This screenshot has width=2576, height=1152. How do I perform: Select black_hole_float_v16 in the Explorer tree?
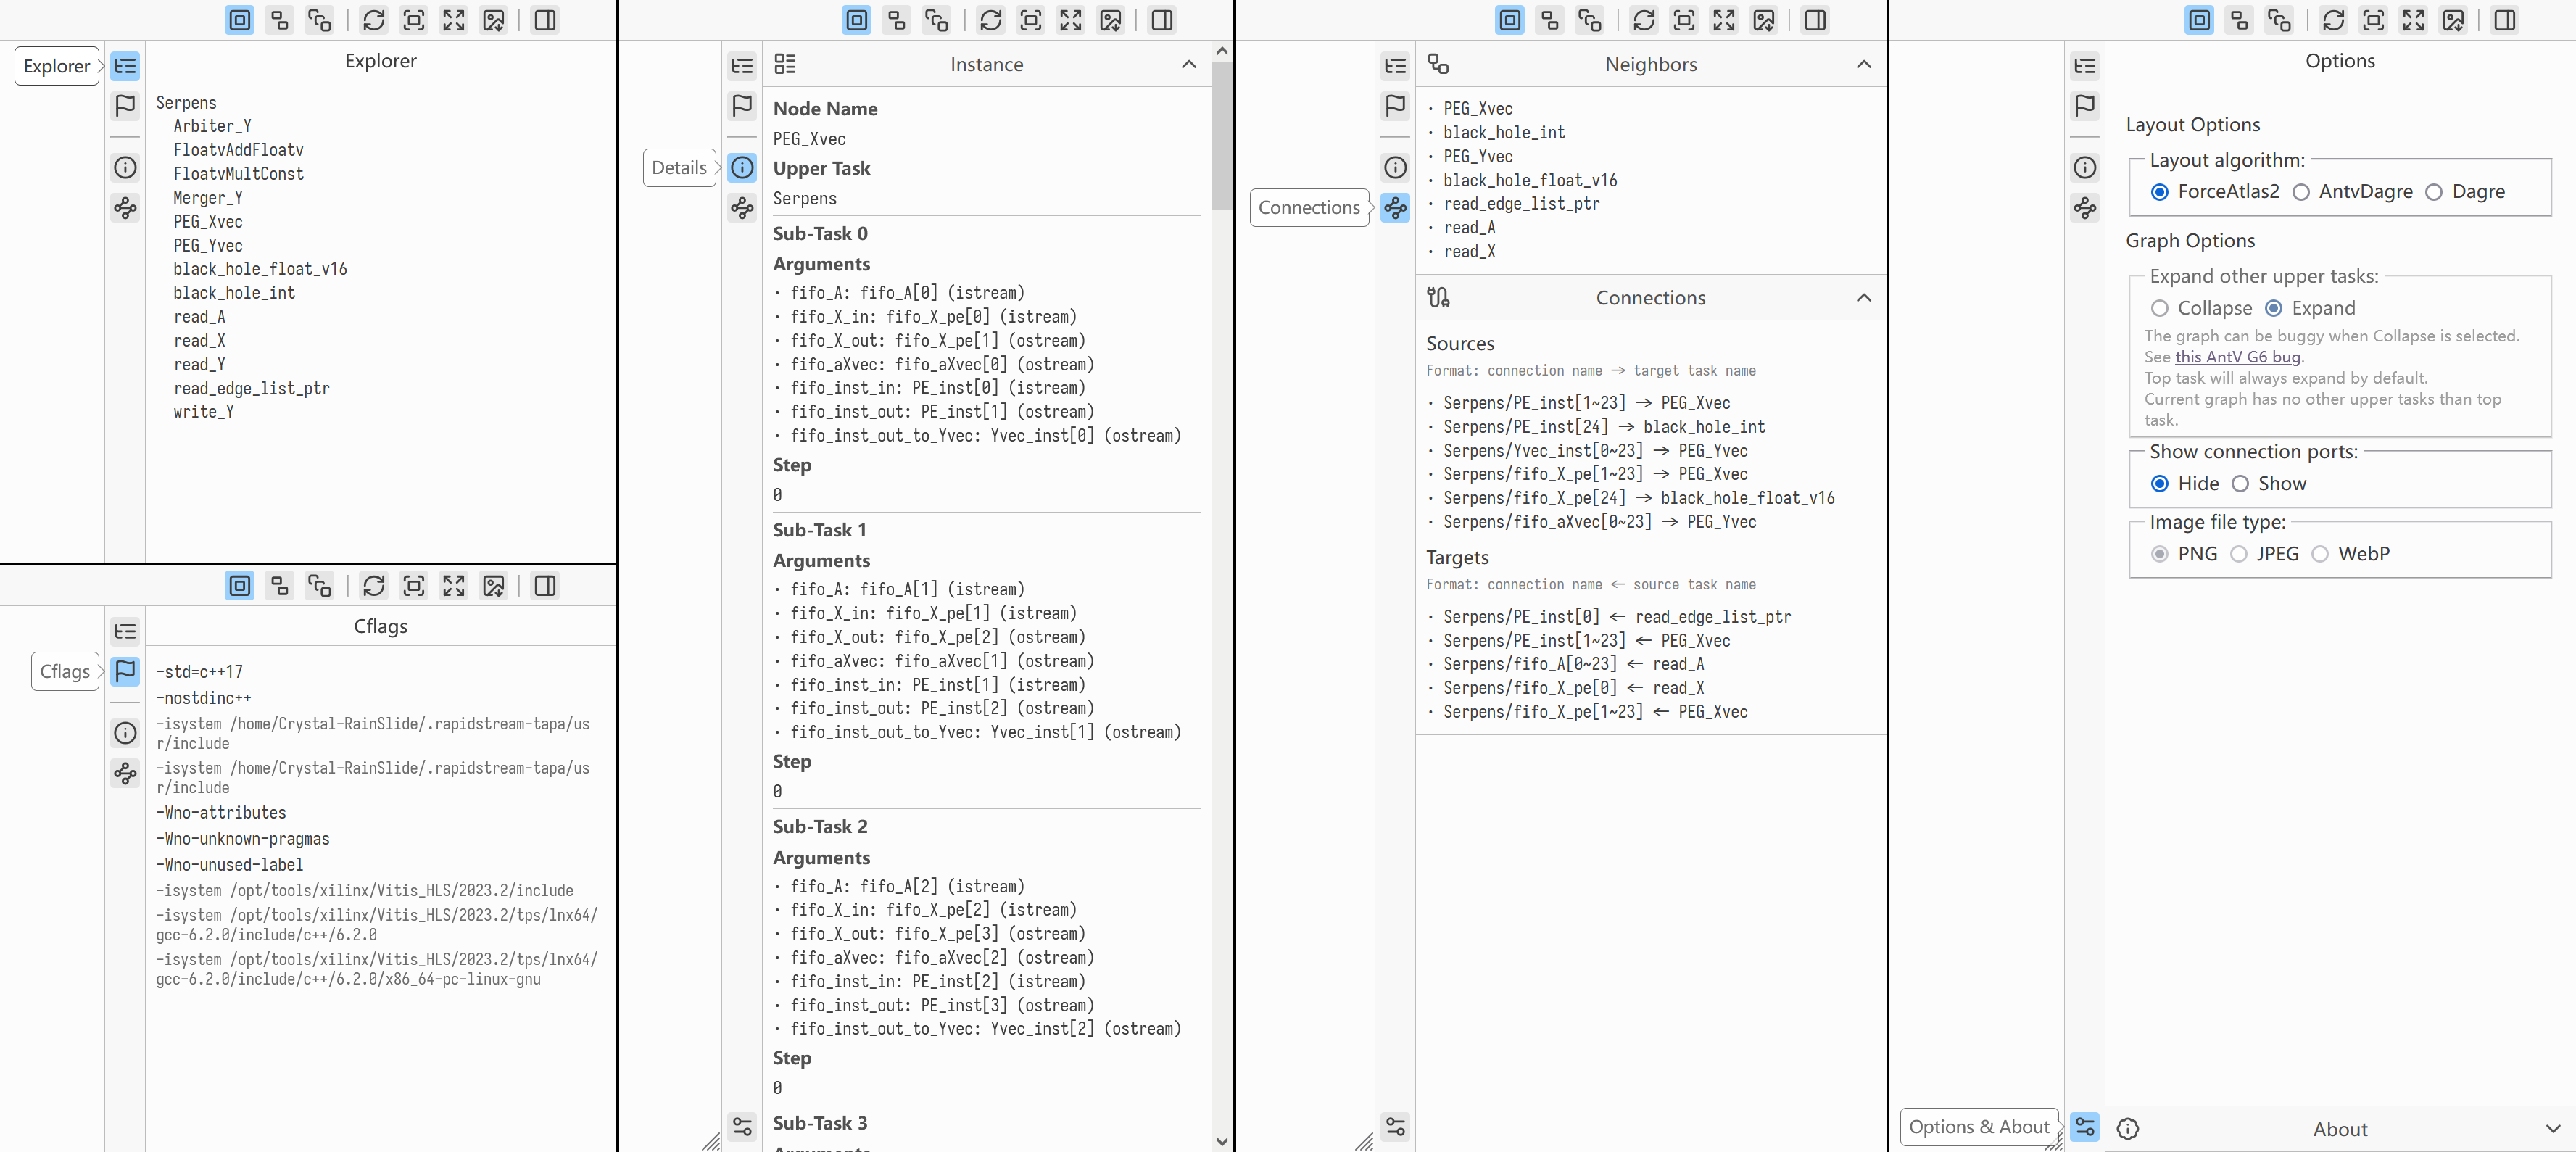click(260, 269)
